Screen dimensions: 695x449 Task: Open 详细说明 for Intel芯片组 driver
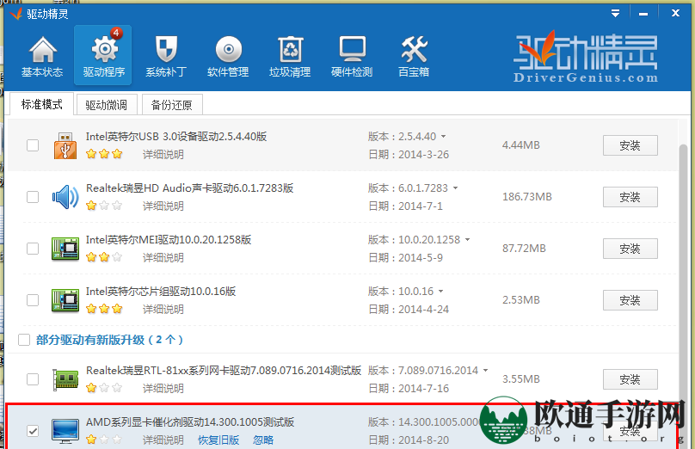[163, 310]
